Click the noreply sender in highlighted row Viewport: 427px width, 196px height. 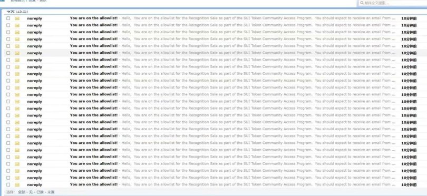pos(35,53)
